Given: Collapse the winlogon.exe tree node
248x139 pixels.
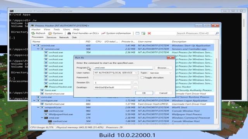Looking at the screenshot, I should (x=34, y=100).
